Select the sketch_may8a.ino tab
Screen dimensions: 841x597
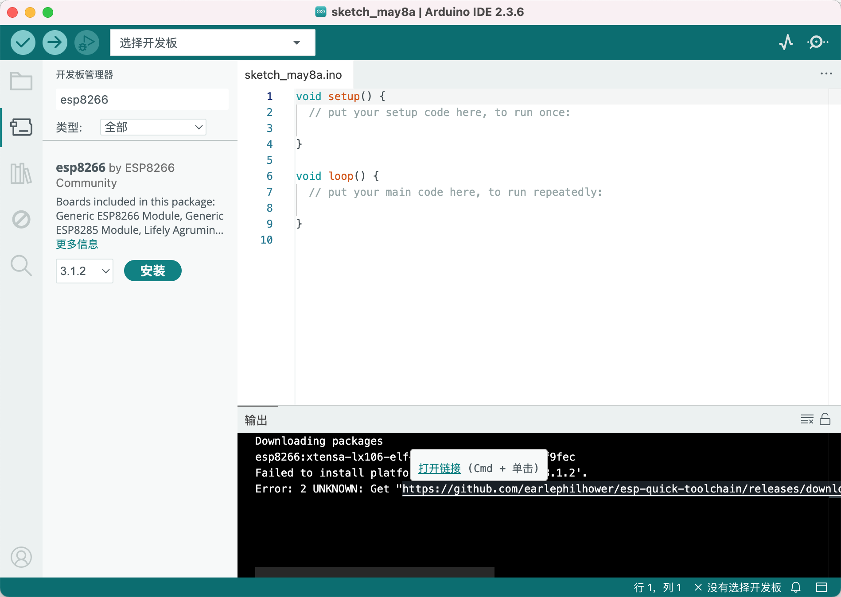pyautogui.click(x=293, y=75)
